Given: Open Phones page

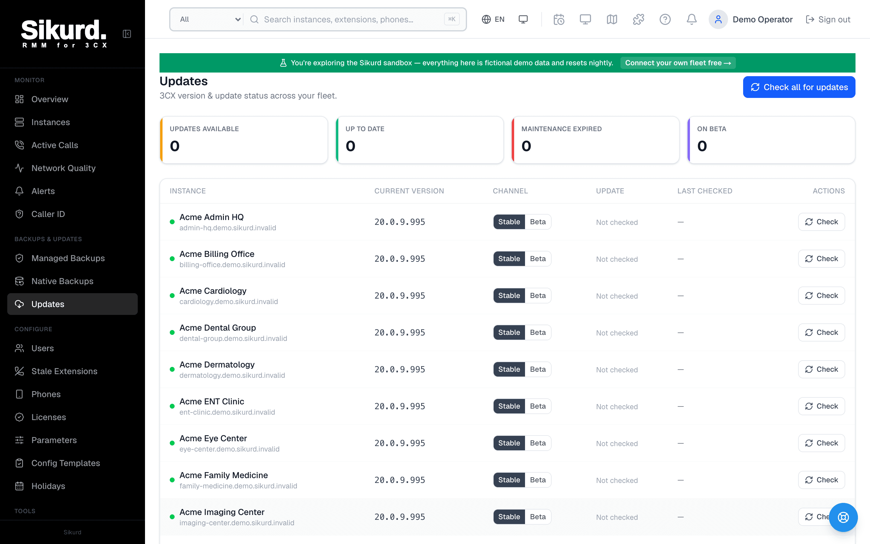Looking at the screenshot, I should tap(72, 394).
